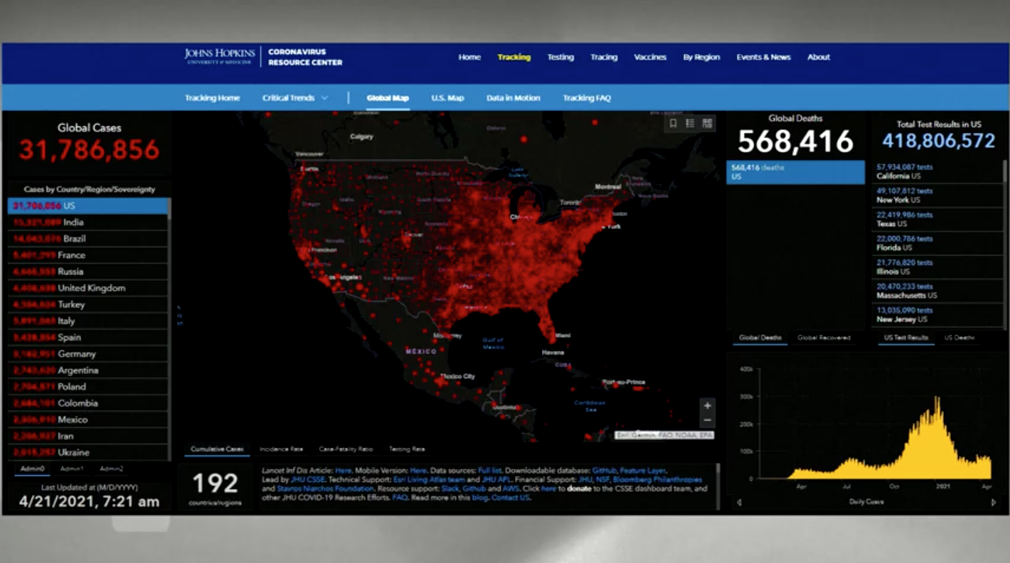
Task: Select the 568,416 deaths US row
Action: (795, 172)
